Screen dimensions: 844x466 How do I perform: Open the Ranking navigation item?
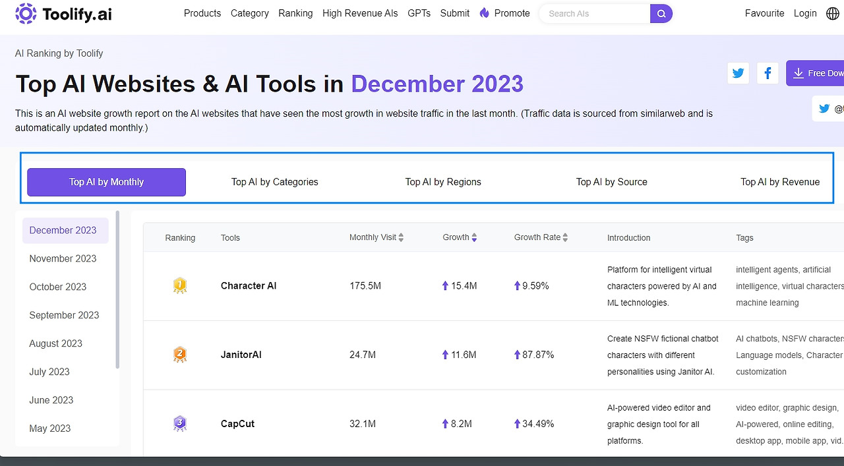tap(295, 13)
